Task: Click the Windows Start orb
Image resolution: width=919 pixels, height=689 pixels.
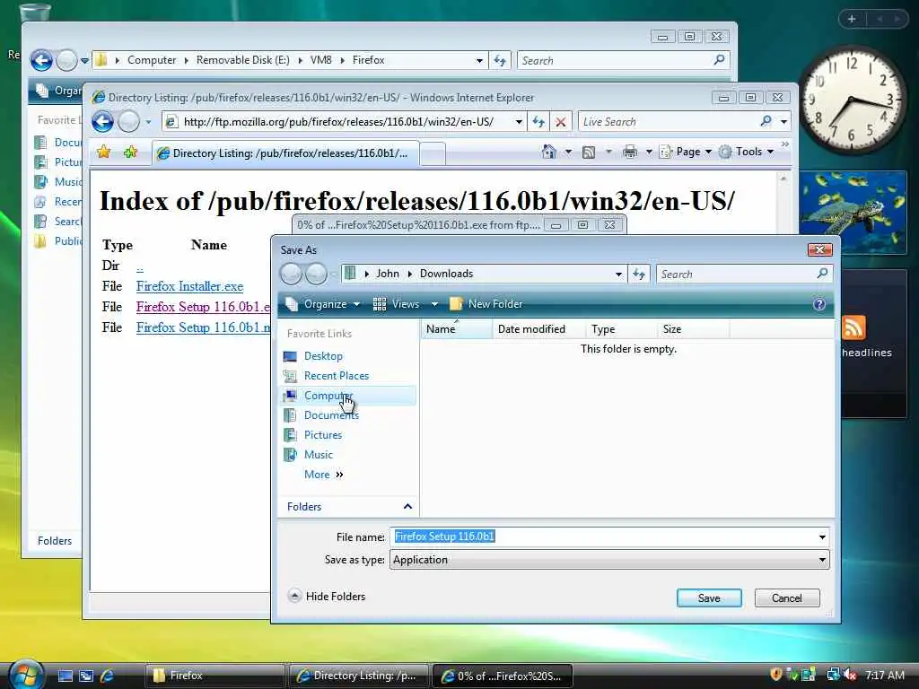Action: pos(26,675)
